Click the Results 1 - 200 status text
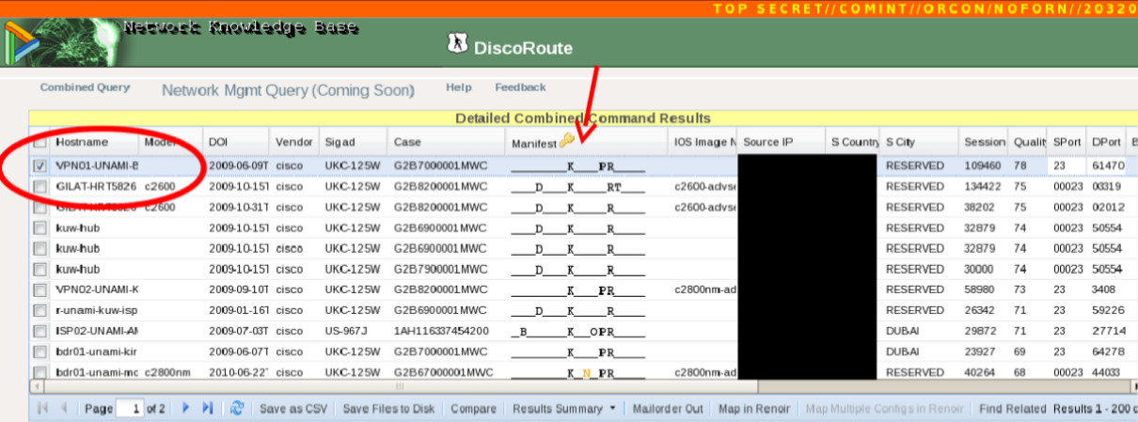This screenshot has width=1138, height=422. 1096,409
